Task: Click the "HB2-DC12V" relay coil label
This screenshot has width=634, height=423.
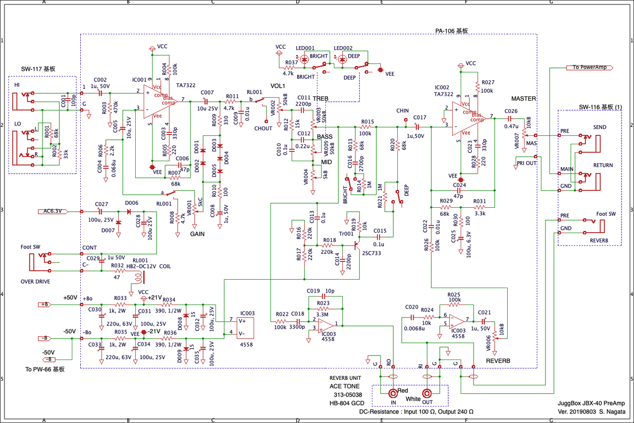Action: coord(142,266)
